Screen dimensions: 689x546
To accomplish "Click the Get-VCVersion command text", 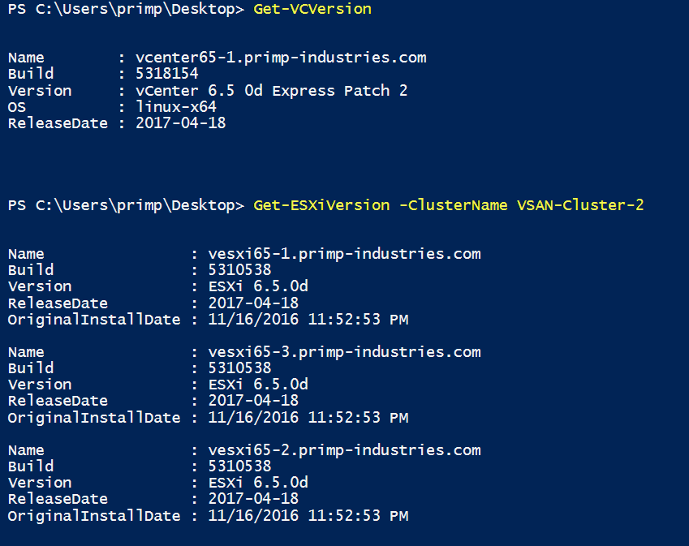I will (312, 10).
